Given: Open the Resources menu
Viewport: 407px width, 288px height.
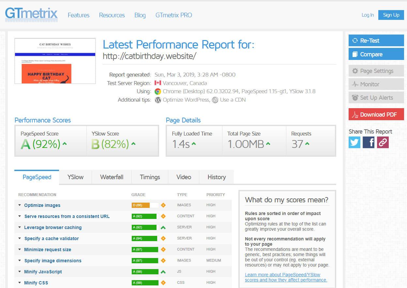Looking at the screenshot, I should (x=112, y=15).
